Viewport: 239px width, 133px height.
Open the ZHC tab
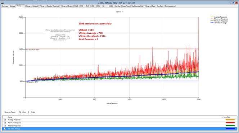87,6
